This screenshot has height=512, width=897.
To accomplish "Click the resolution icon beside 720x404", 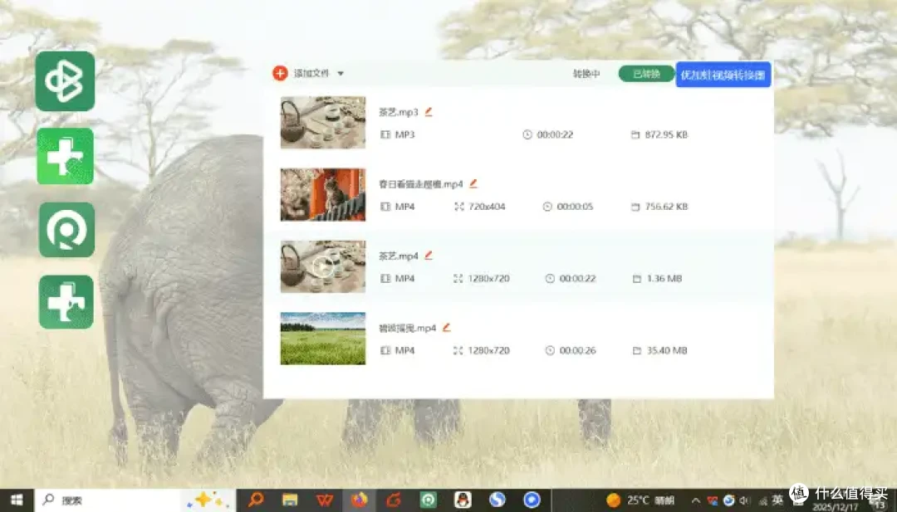I will coord(458,207).
